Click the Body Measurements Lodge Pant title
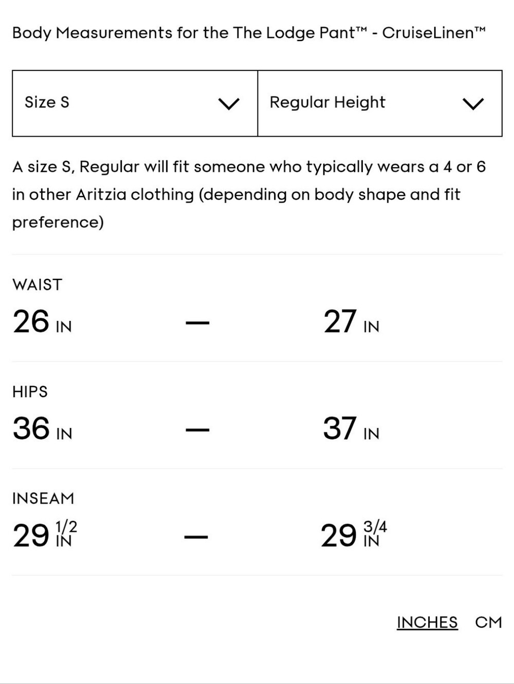Viewport: 514px width, 684px height. pos(249,33)
